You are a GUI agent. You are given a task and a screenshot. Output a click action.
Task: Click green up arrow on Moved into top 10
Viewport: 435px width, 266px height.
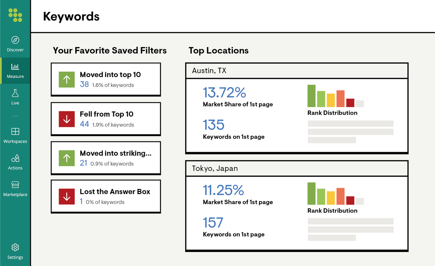[67, 79]
